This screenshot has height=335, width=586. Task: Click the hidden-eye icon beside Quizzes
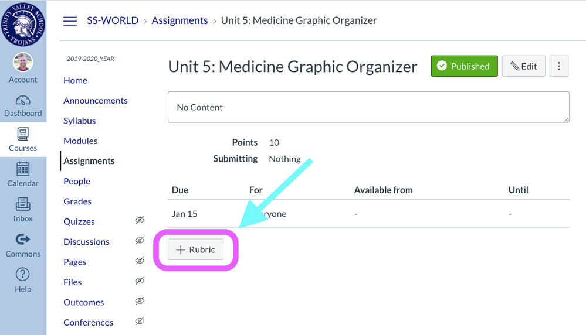pos(140,220)
